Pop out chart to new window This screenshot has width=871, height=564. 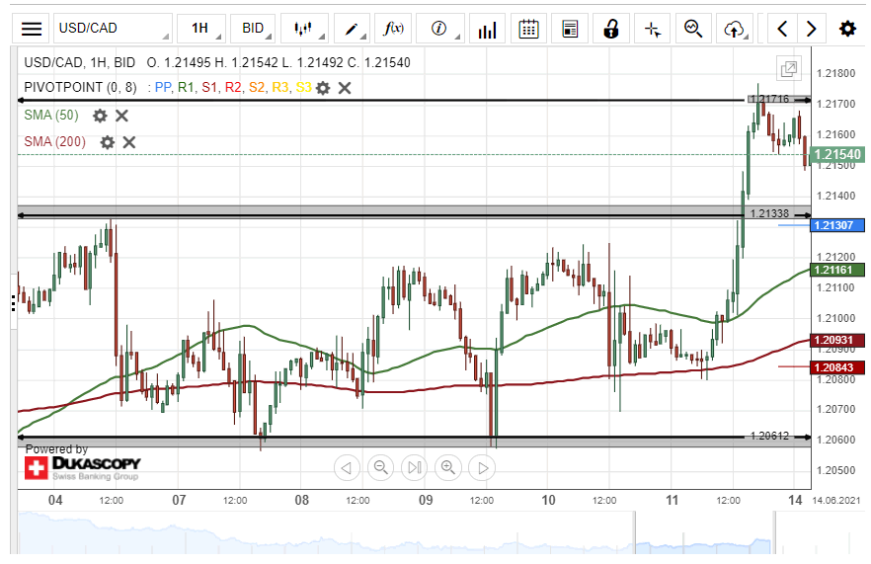788,69
